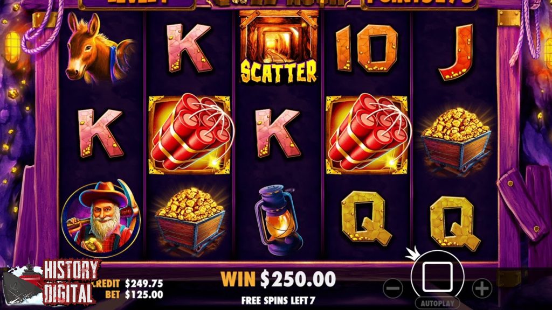Select the gold cart on second reel
Image resolution: width=552 pixels, height=310 pixels.
click(x=190, y=219)
